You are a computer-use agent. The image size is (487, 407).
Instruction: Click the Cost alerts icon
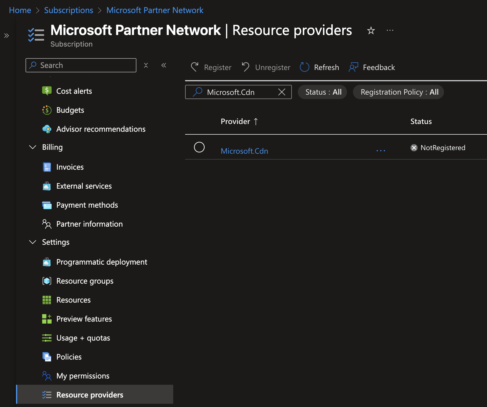(47, 91)
